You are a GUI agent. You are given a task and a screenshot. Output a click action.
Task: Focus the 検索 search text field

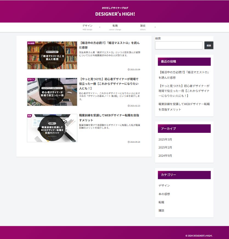click(179, 45)
